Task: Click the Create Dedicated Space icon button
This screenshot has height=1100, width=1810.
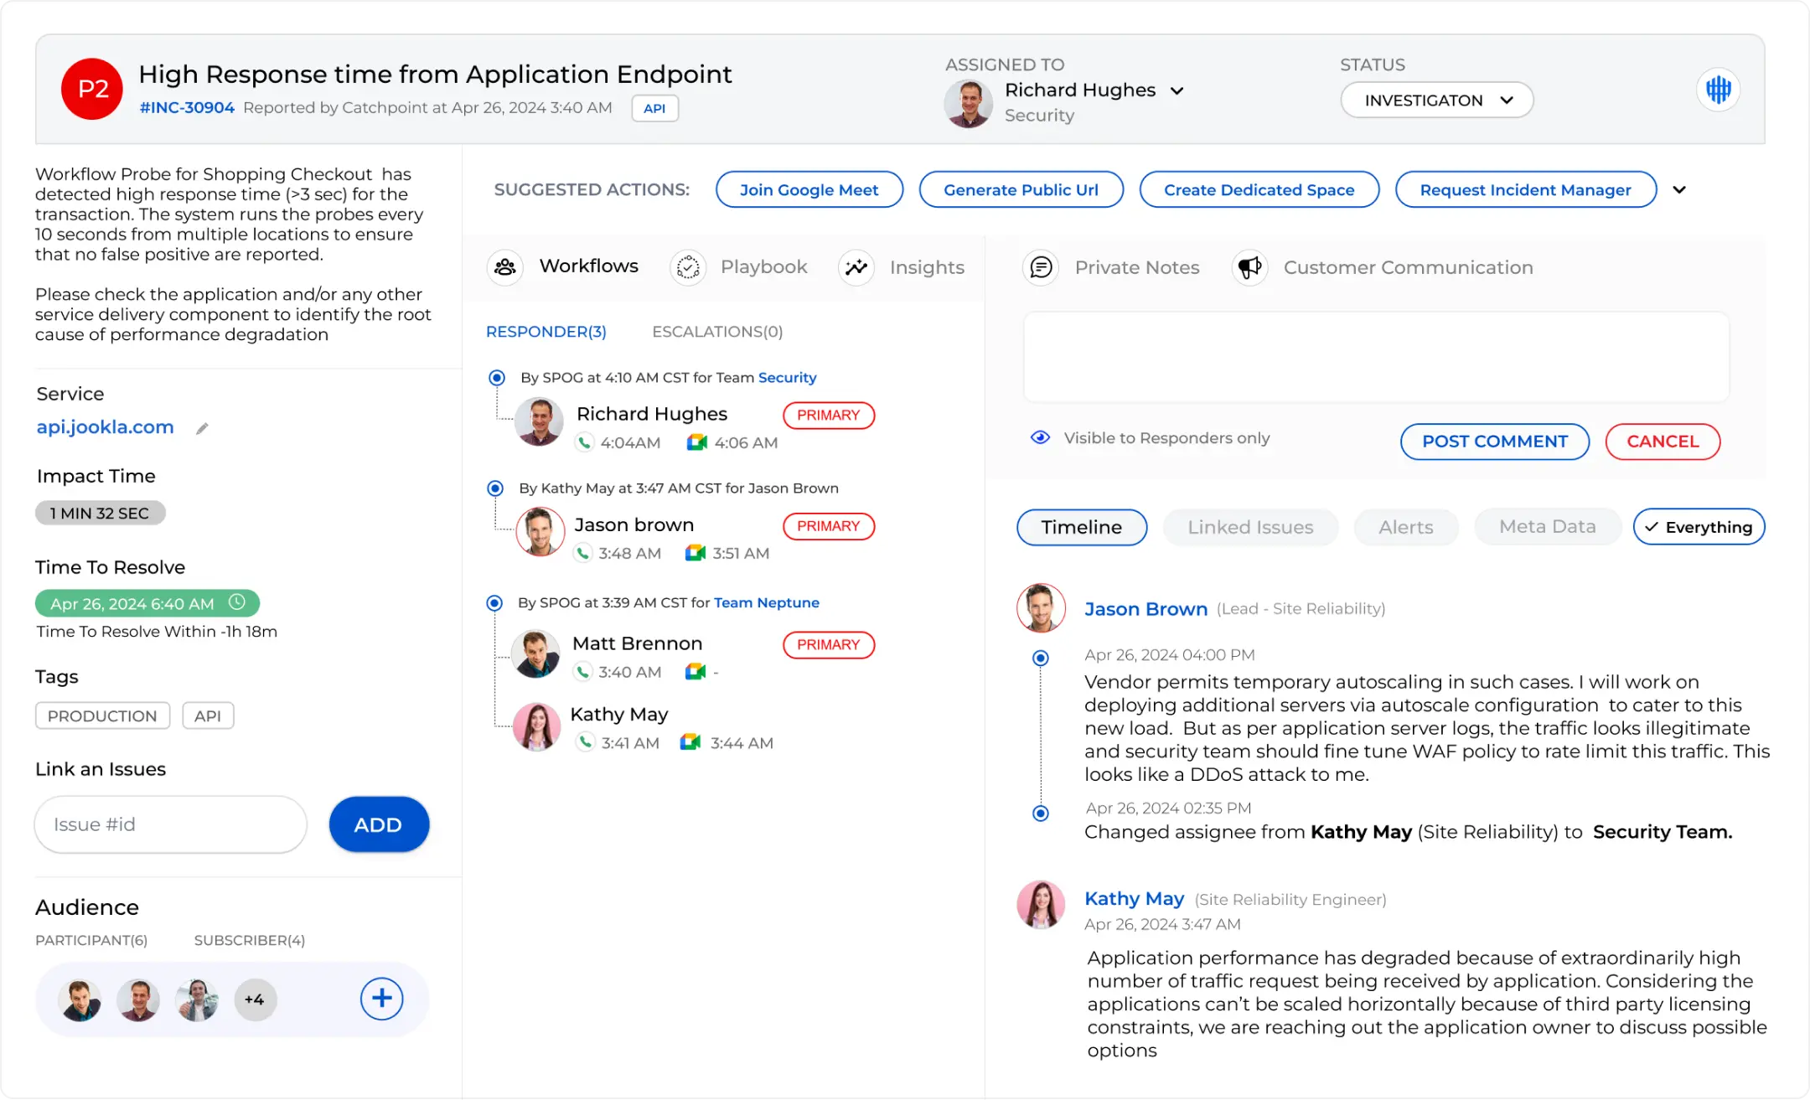Action: click(x=1259, y=190)
